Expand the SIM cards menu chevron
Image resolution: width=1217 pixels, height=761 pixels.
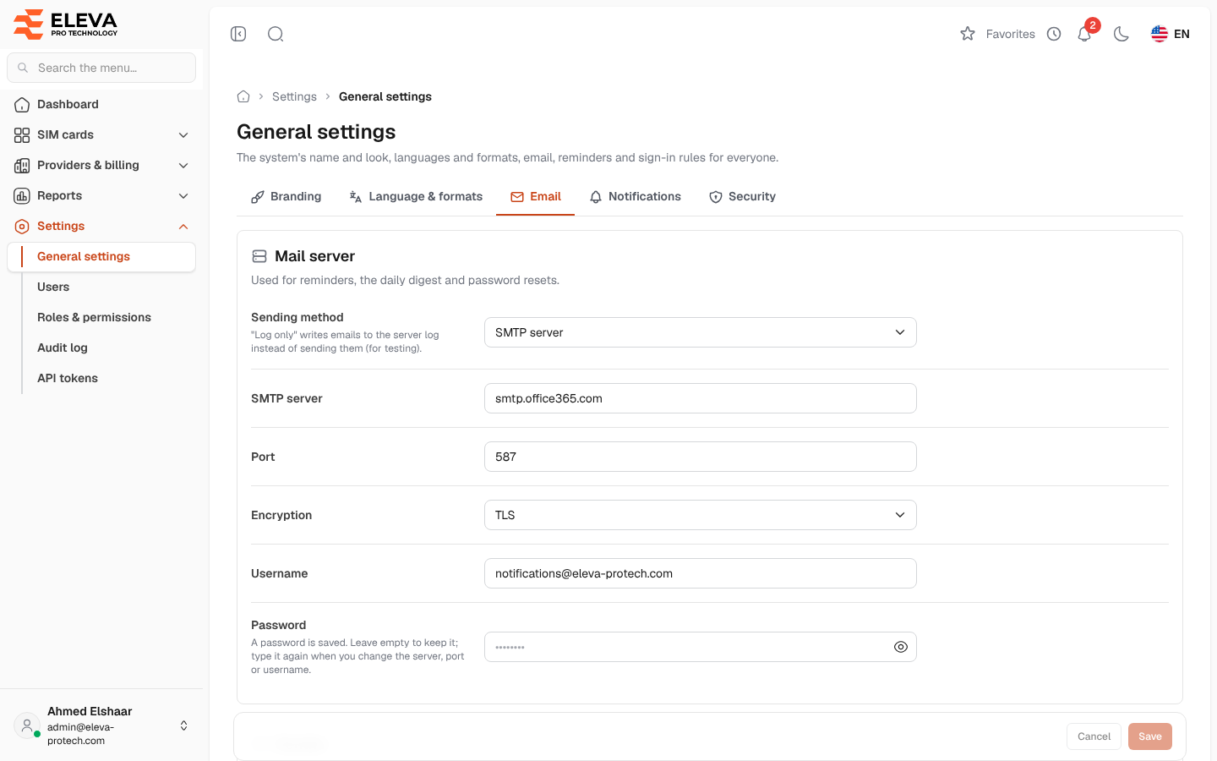[183, 135]
